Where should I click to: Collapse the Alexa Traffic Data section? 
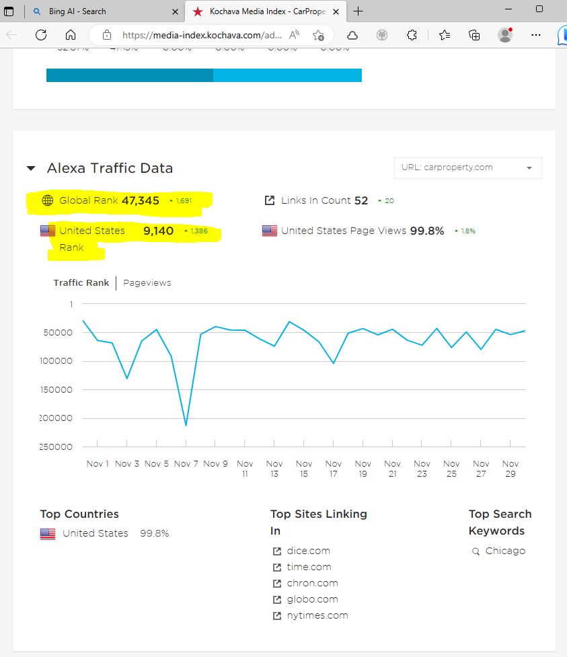[x=30, y=168]
